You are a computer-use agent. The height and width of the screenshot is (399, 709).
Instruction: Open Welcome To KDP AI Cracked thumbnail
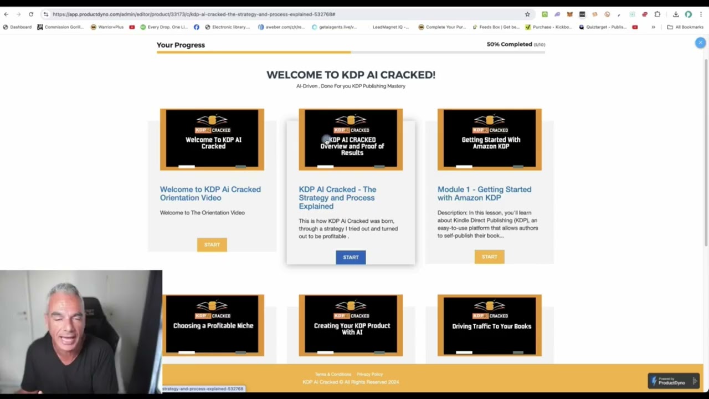[212, 140]
